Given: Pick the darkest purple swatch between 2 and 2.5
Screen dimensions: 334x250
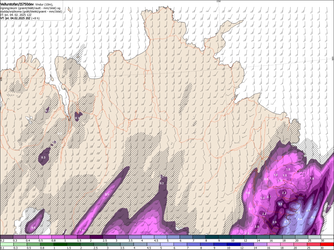Looking at the screenshot, I should (x=97, y=237).
